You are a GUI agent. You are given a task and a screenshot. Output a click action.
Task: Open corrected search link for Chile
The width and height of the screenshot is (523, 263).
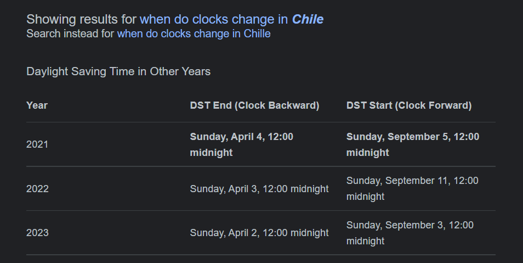(x=231, y=19)
